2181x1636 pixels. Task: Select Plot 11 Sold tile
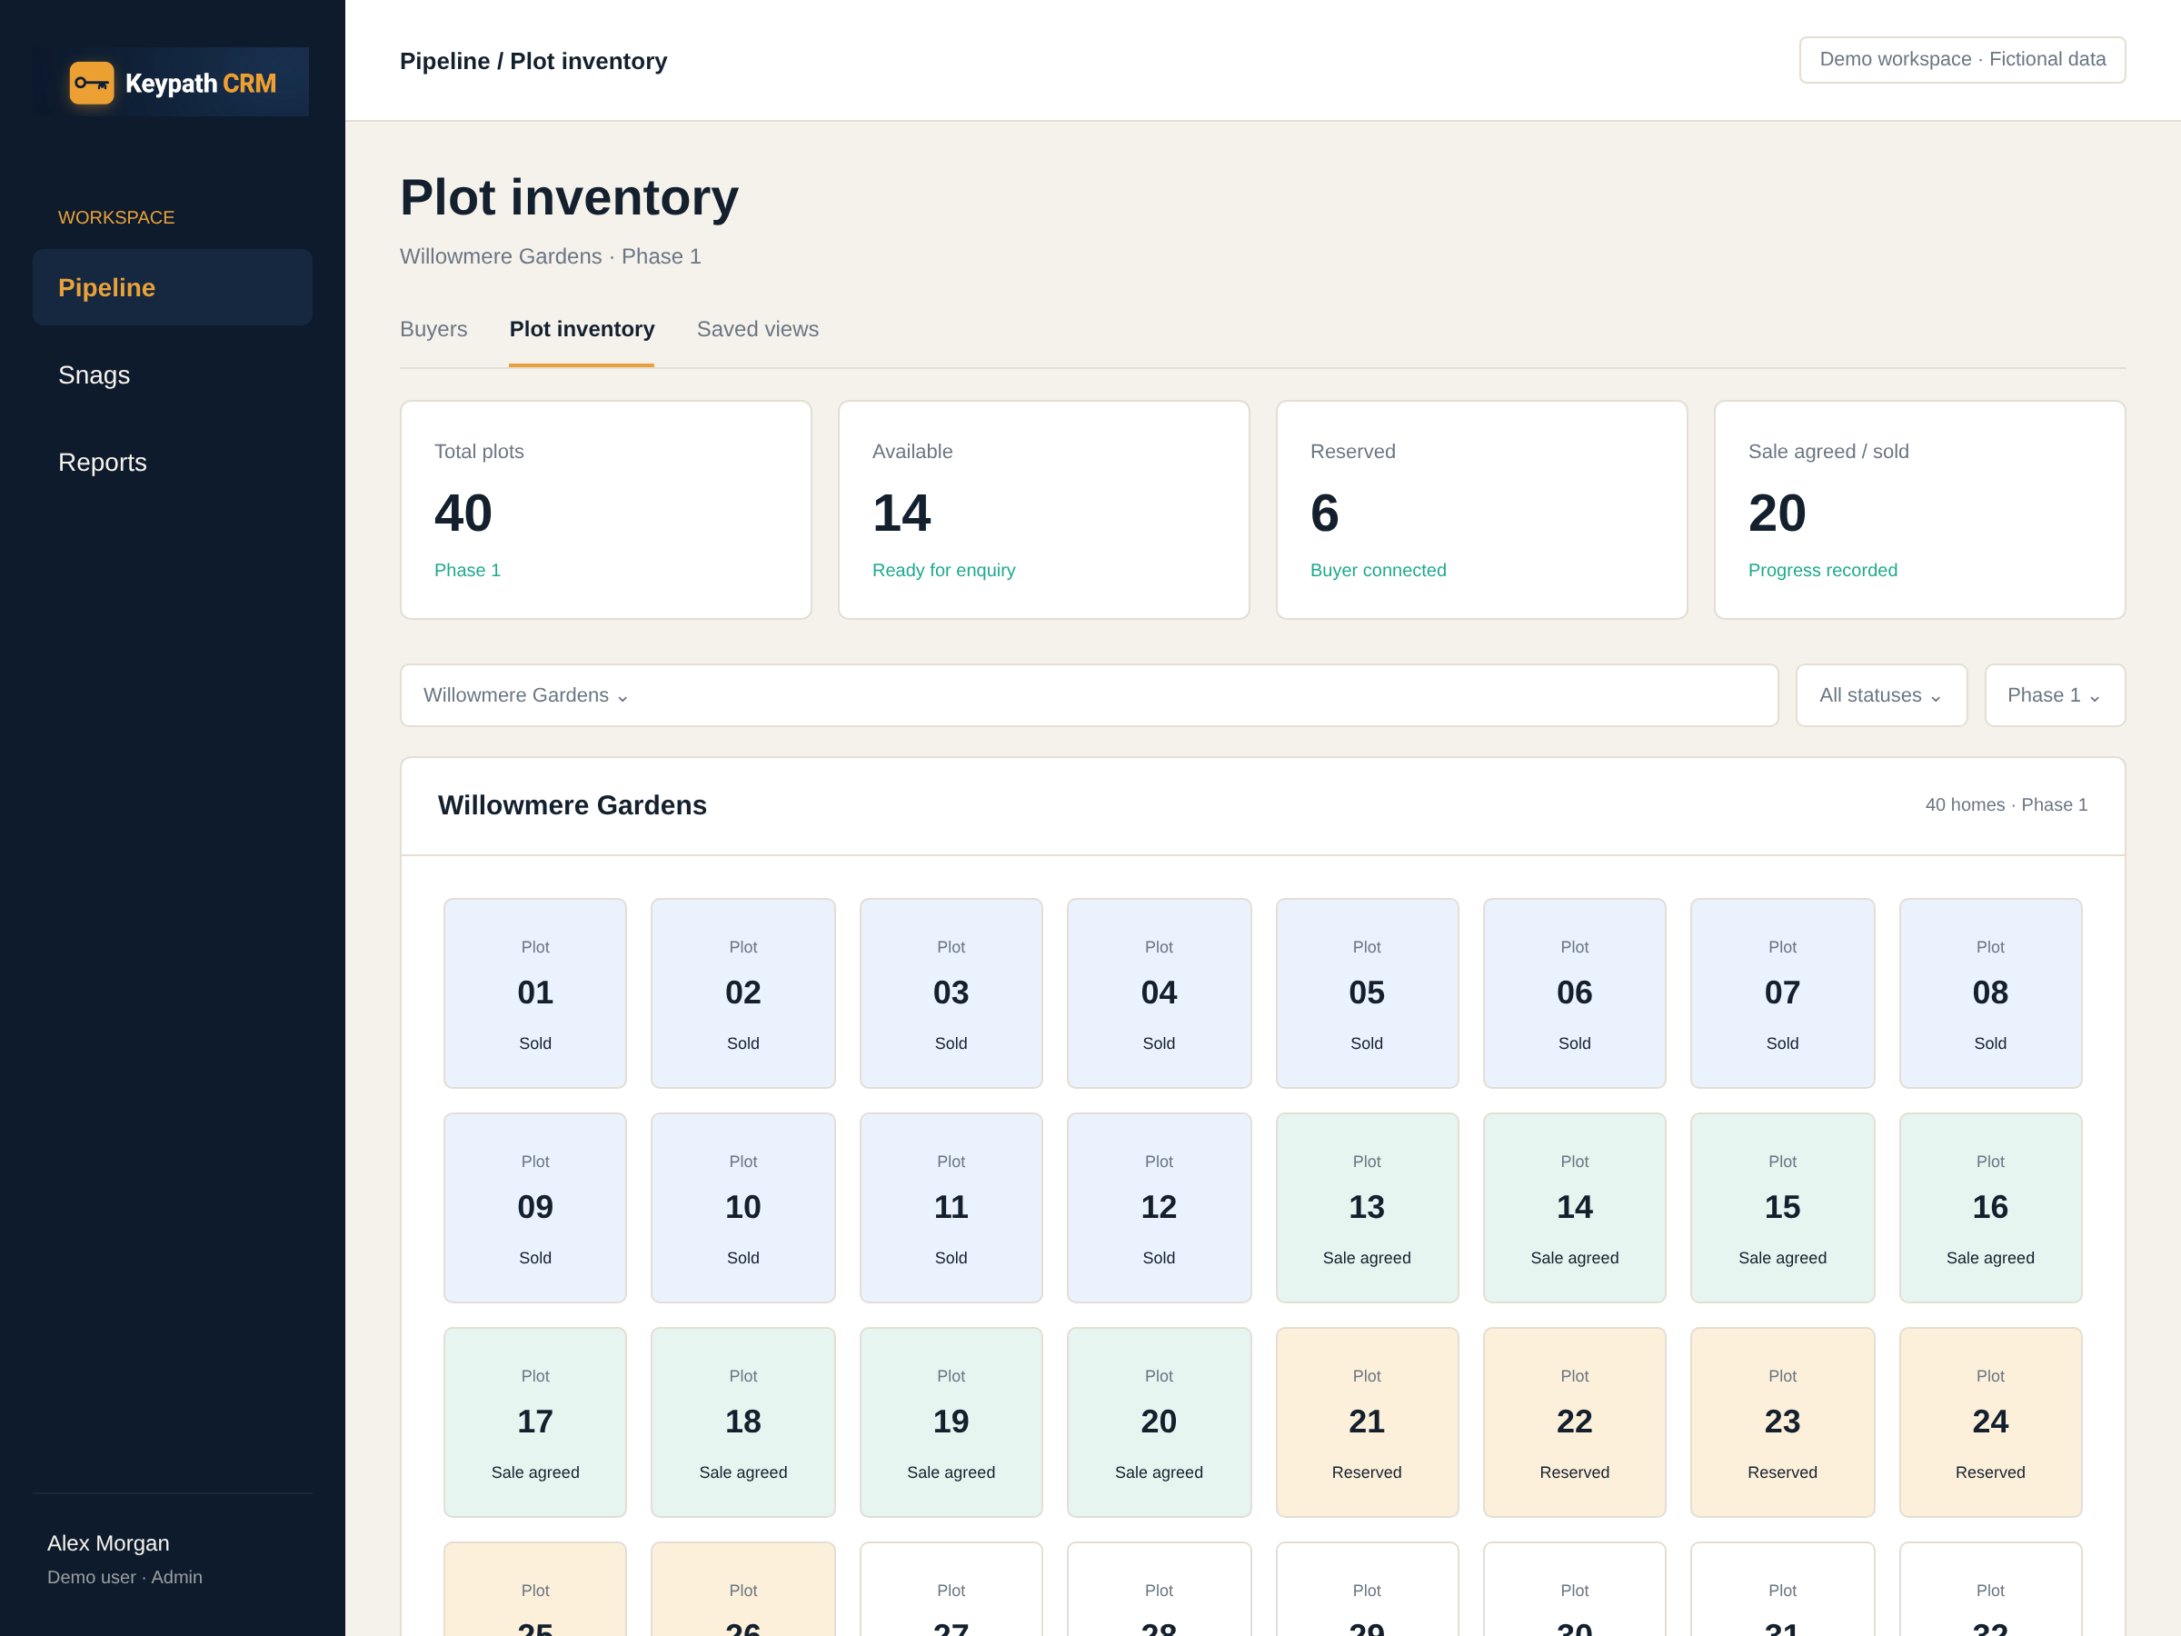tap(951, 1208)
